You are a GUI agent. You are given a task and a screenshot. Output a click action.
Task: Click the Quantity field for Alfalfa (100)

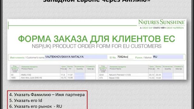tap(79, 74)
